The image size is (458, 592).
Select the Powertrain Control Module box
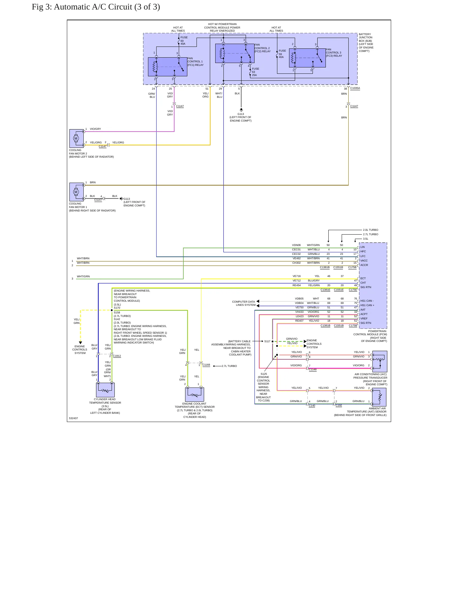coord(373,286)
